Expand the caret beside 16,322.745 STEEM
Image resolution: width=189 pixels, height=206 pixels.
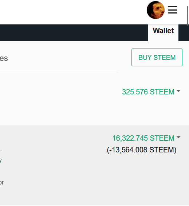tap(178, 137)
